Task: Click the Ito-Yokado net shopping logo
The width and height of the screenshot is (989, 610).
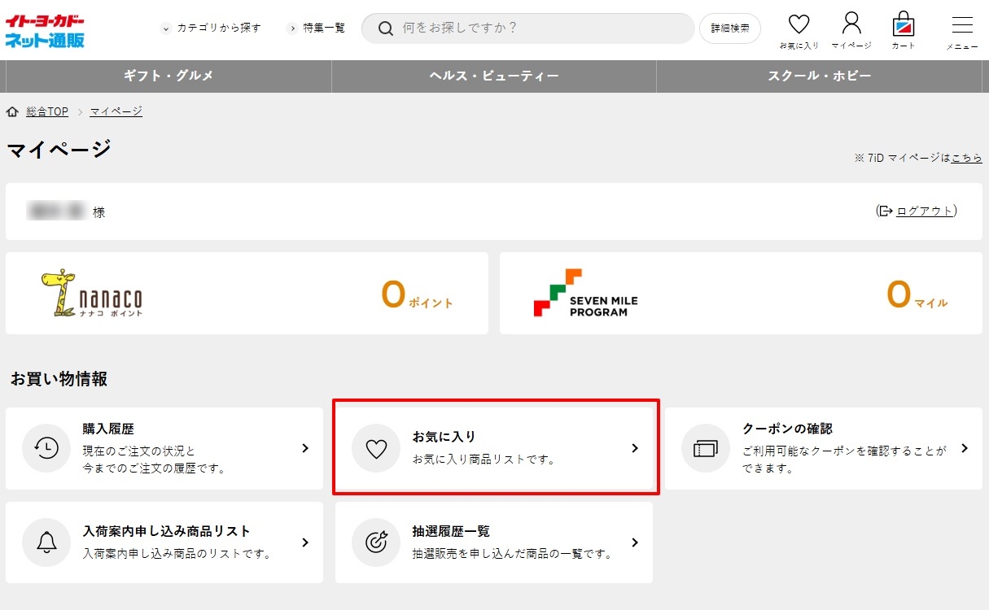Action: 46,30
